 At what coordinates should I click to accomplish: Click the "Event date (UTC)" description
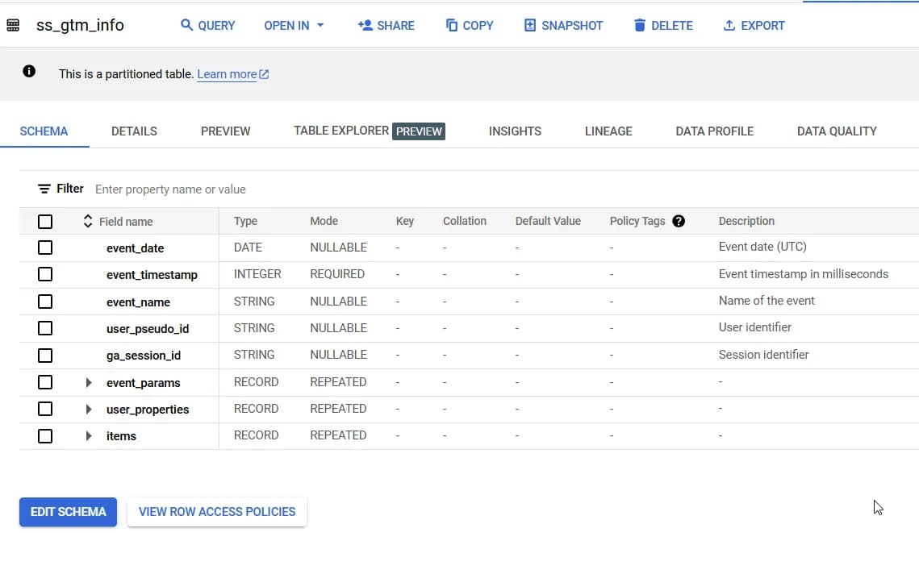pyautogui.click(x=762, y=247)
